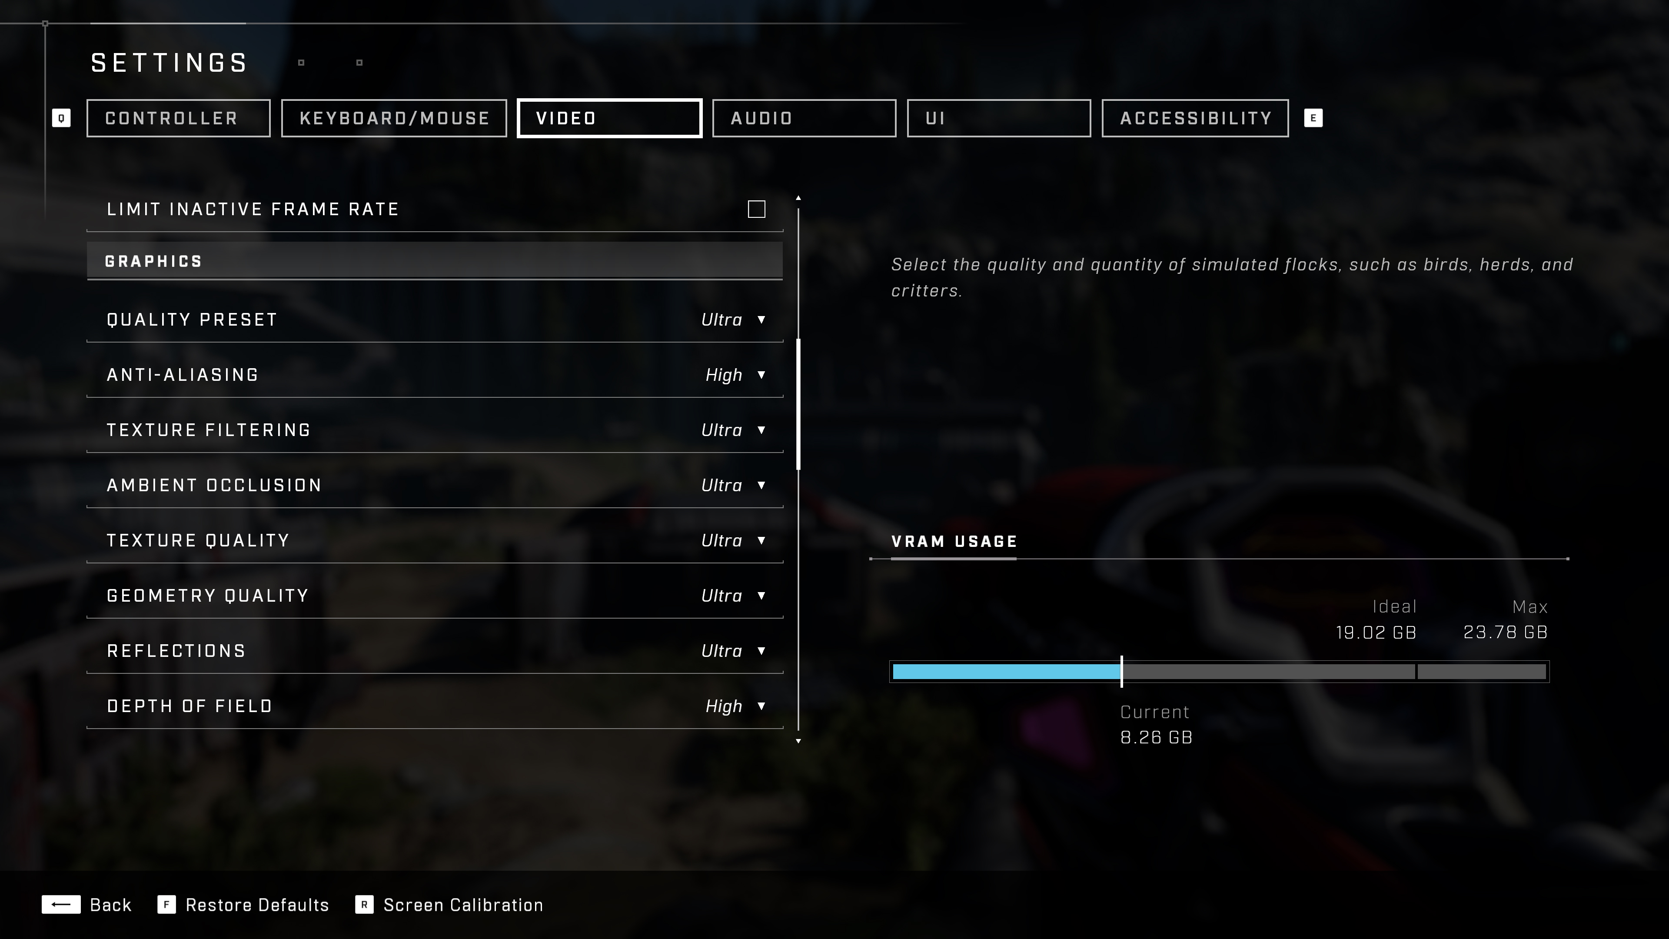
Task: Select the Video settings tab
Action: pos(608,118)
